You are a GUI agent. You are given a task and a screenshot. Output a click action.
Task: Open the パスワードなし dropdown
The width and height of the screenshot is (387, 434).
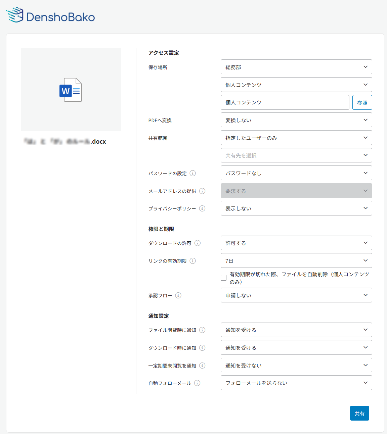tap(296, 173)
